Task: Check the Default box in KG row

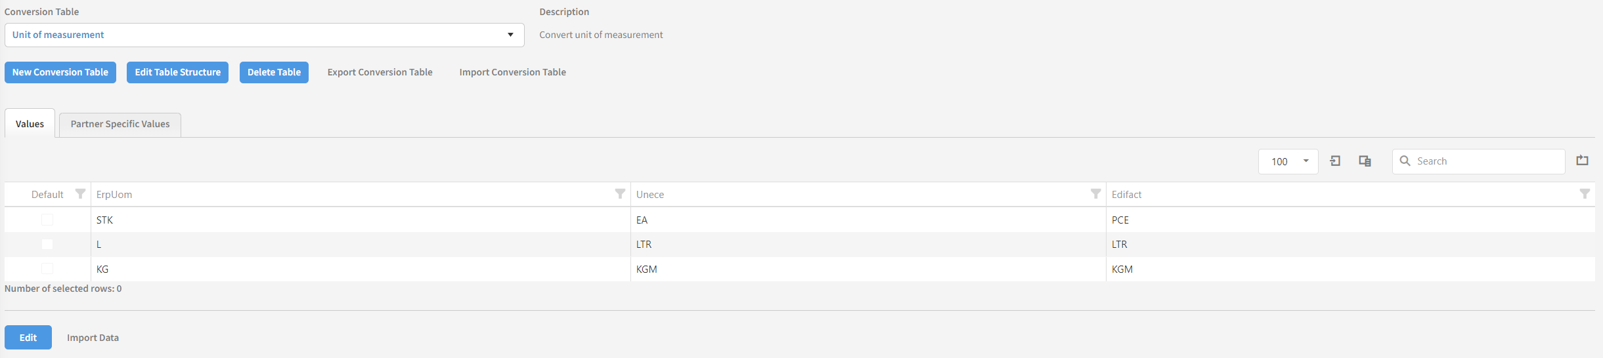Action: (47, 269)
